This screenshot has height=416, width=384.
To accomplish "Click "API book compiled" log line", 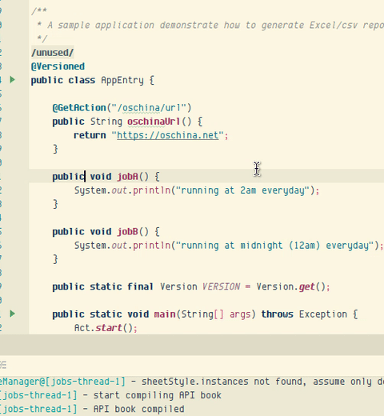I will [138, 409].
